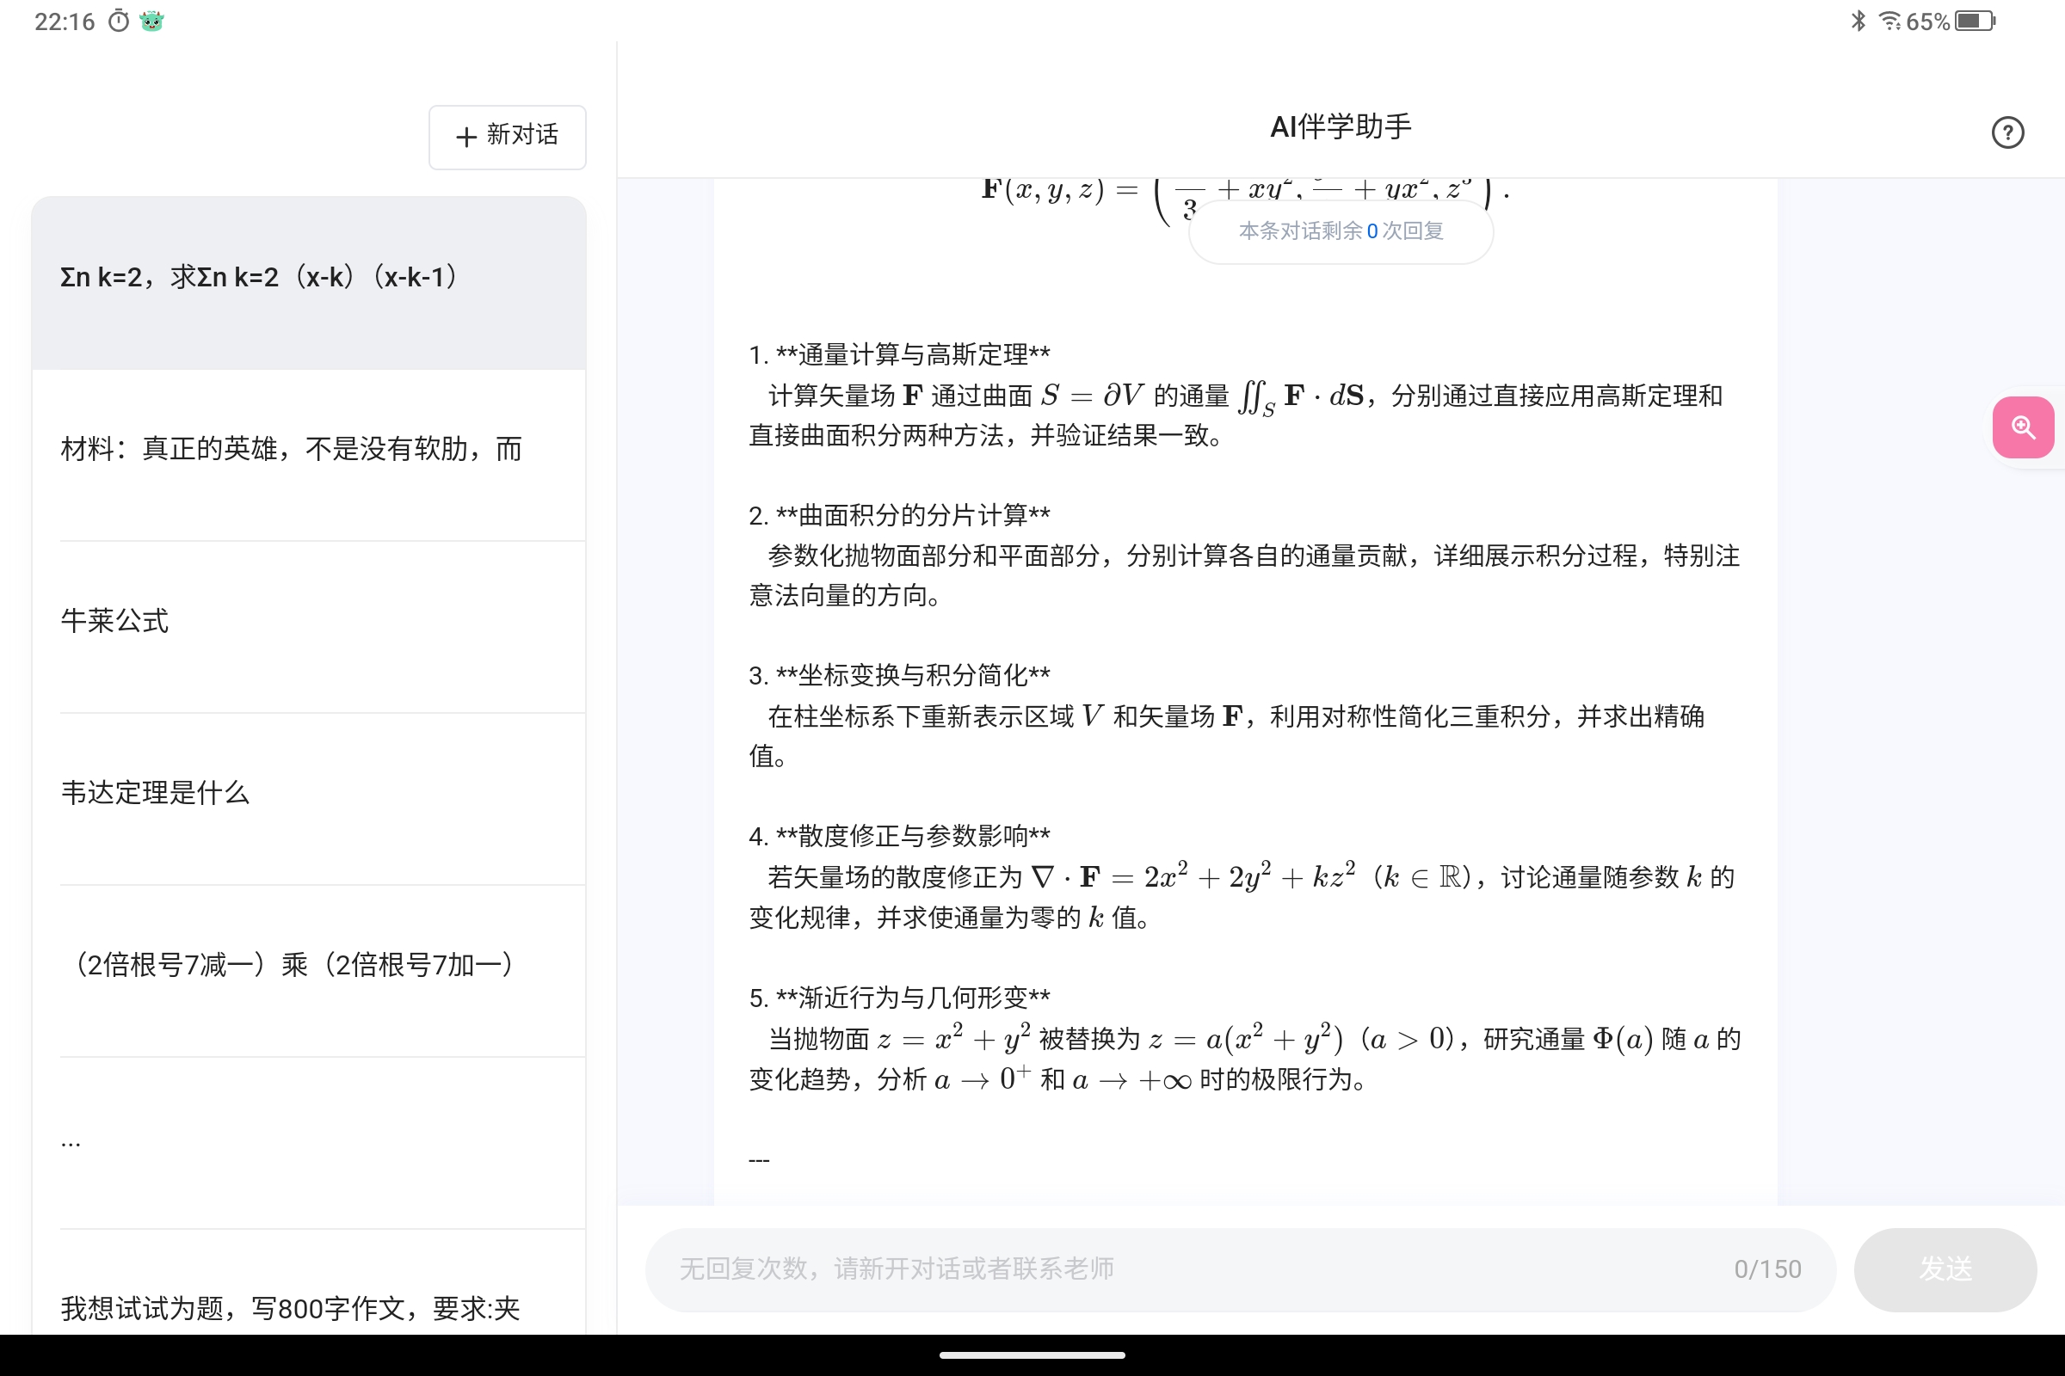Viewport: 2065px width, 1376px height.
Task: Click the AI伴学助手 title
Action: [x=1341, y=127]
